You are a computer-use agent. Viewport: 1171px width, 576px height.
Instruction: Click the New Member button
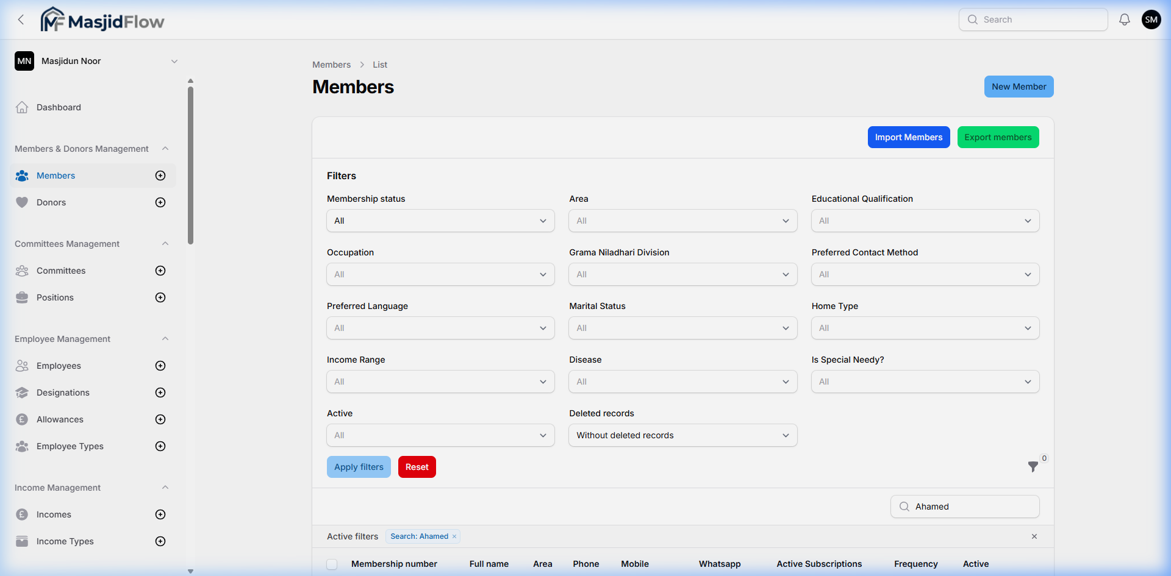1019,86
